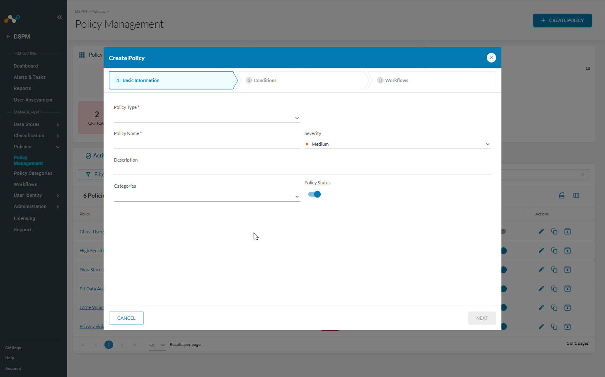Viewport: 605px width, 377px height.
Task: Open User Assessment in the sidebar
Action: click(x=33, y=100)
